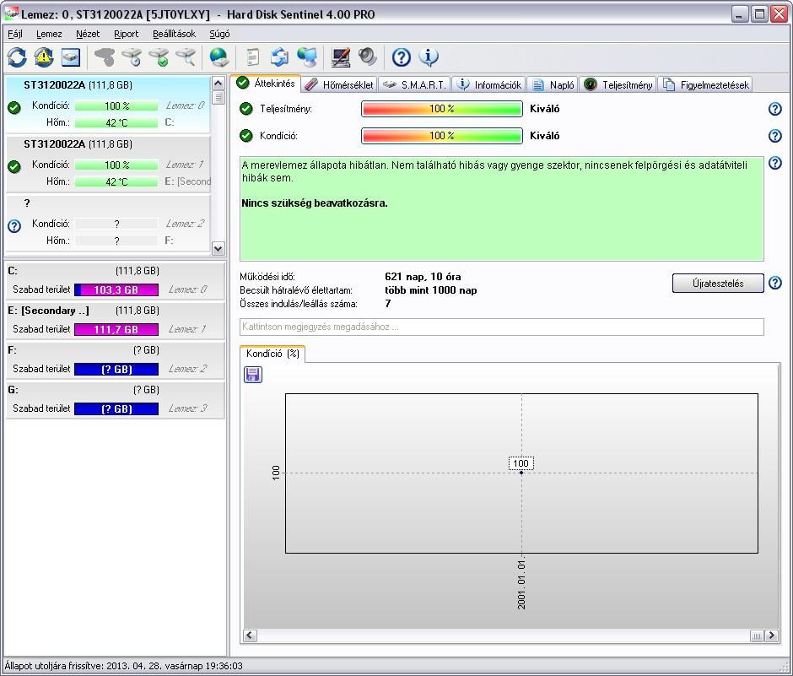Viewport: 793px width, 676px height.
Task: Click the chart scroll left arrow
Action: 250,635
